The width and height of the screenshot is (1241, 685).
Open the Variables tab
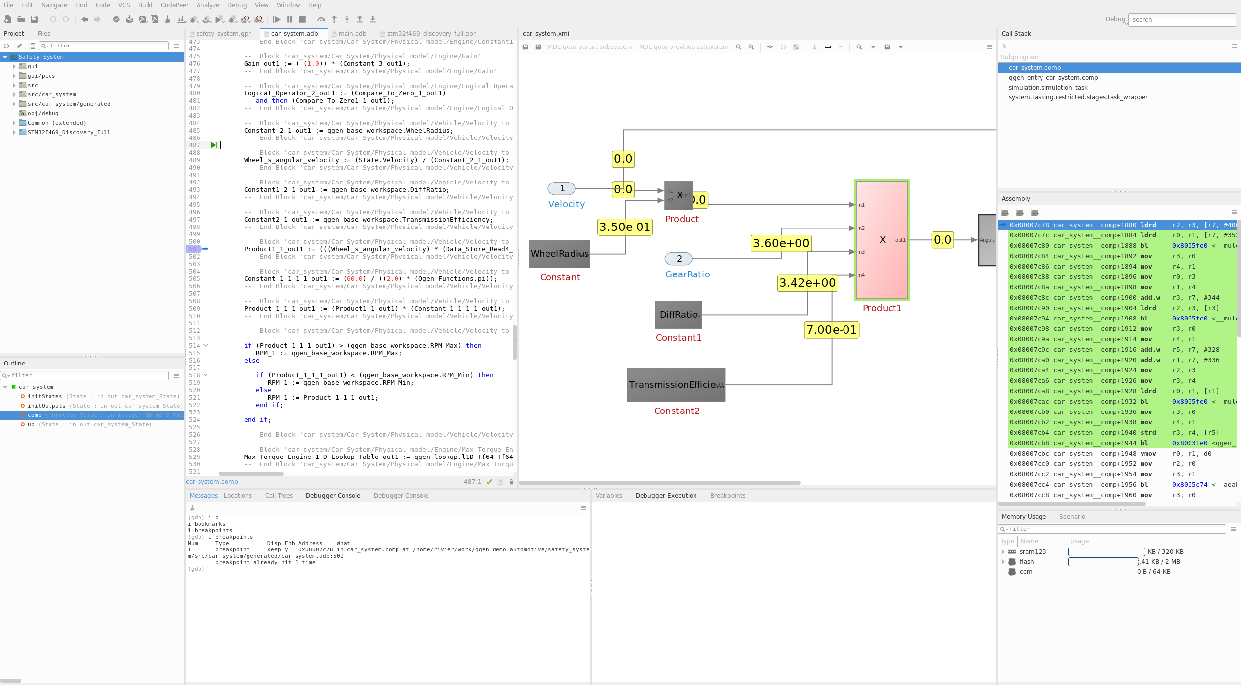609,495
